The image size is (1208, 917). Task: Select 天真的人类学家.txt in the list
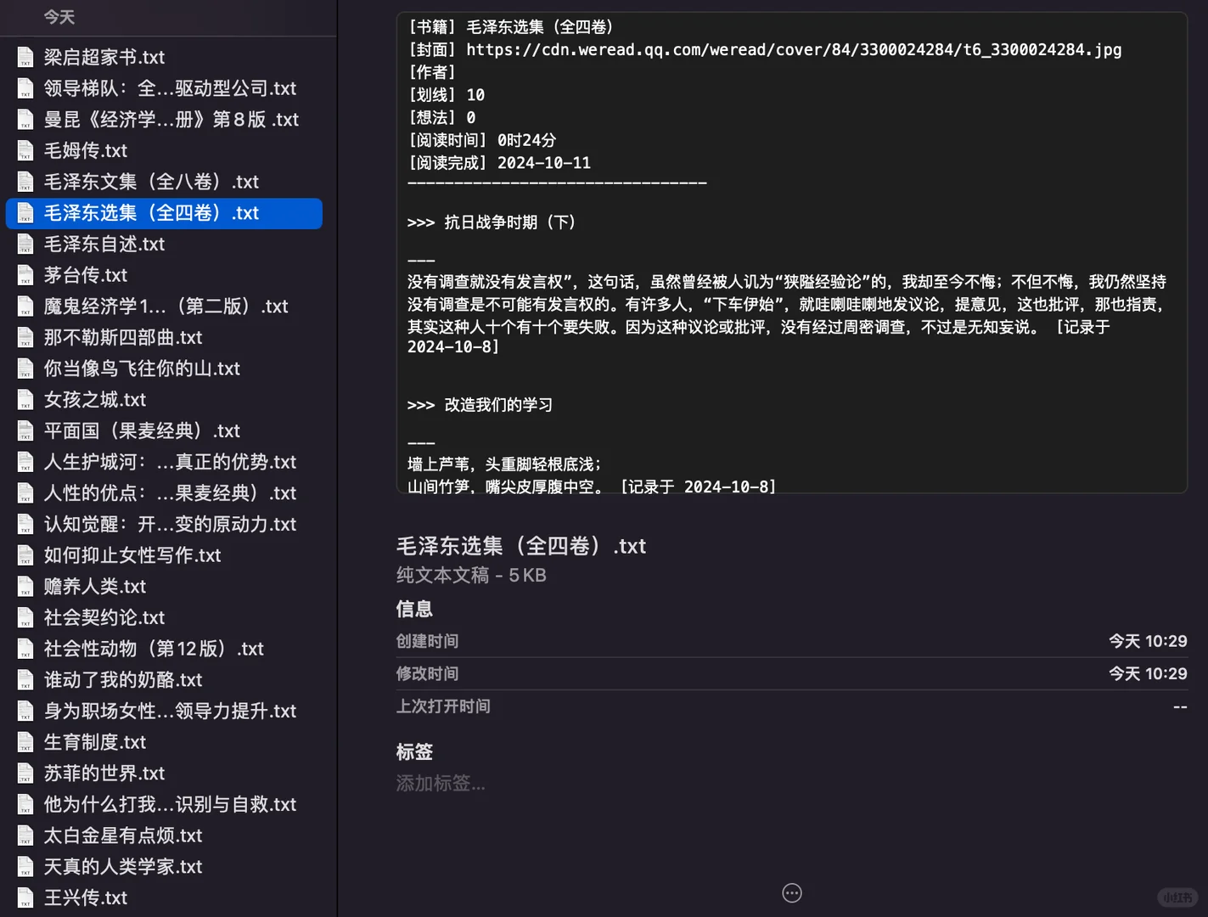coord(123,866)
